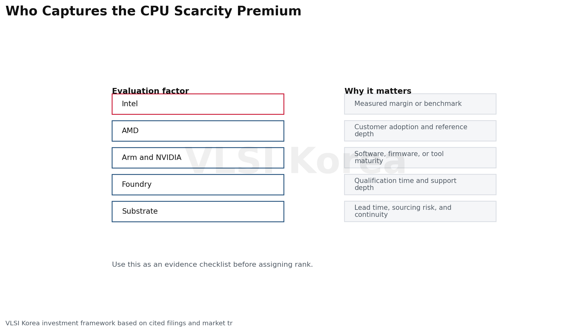This screenshot has height=332, width=562.
Task: Click the Evaluation factor column heading
Action: coord(150,91)
